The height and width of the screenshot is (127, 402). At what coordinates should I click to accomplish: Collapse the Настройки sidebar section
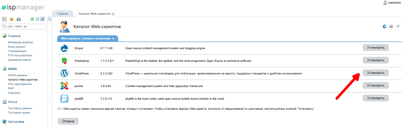click(x=16, y=122)
